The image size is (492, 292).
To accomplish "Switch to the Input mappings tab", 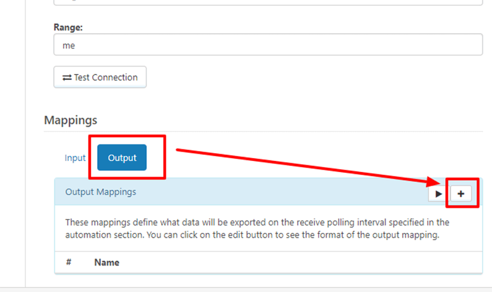I will click(x=75, y=158).
